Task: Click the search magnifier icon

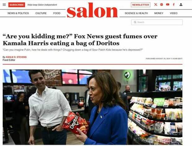Action: point(135,22)
